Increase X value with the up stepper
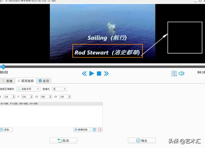Image resolution: width=205 pixels, height=148 pixels. 14,96
